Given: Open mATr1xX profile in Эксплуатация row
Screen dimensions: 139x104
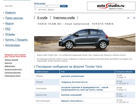Looking at the screenshot, I should tap(122, 102).
